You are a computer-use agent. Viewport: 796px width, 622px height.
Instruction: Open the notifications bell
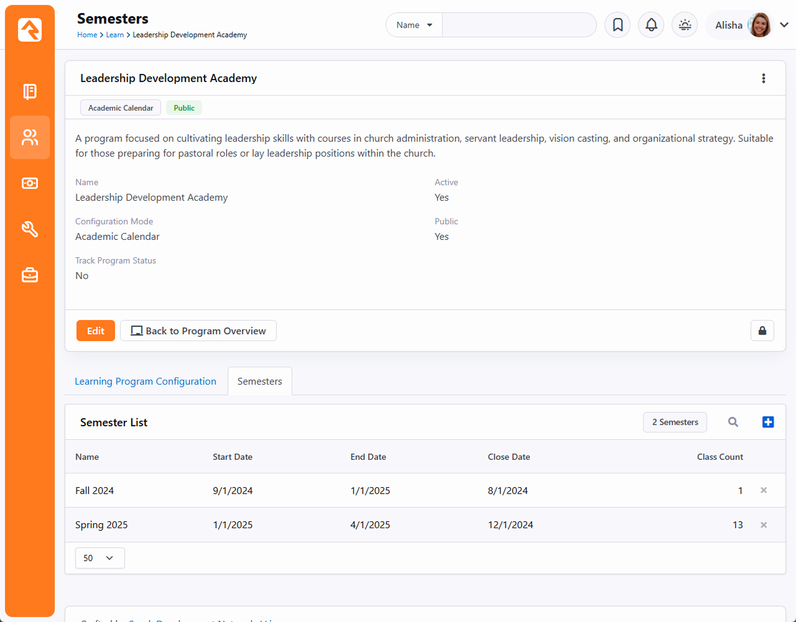click(x=651, y=25)
